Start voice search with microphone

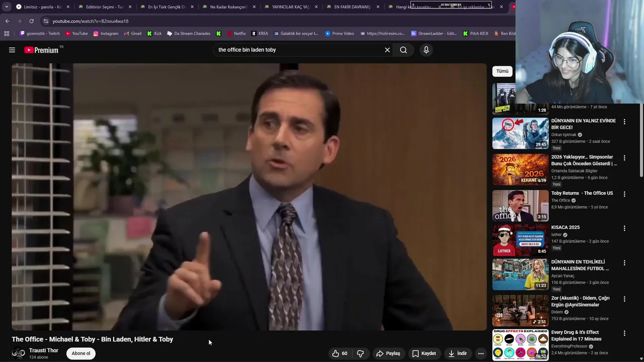426,50
